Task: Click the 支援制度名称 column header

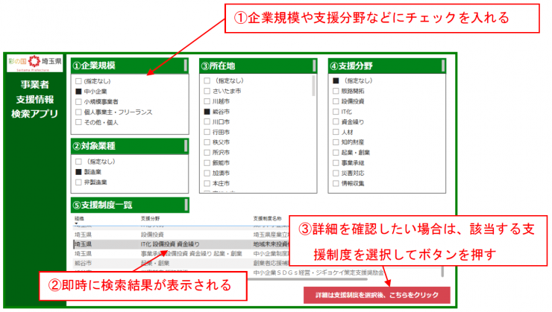Action: tap(267, 218)
